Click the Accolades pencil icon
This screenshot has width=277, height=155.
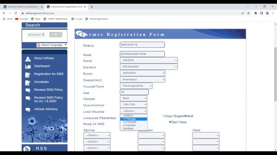click(28, 83)
